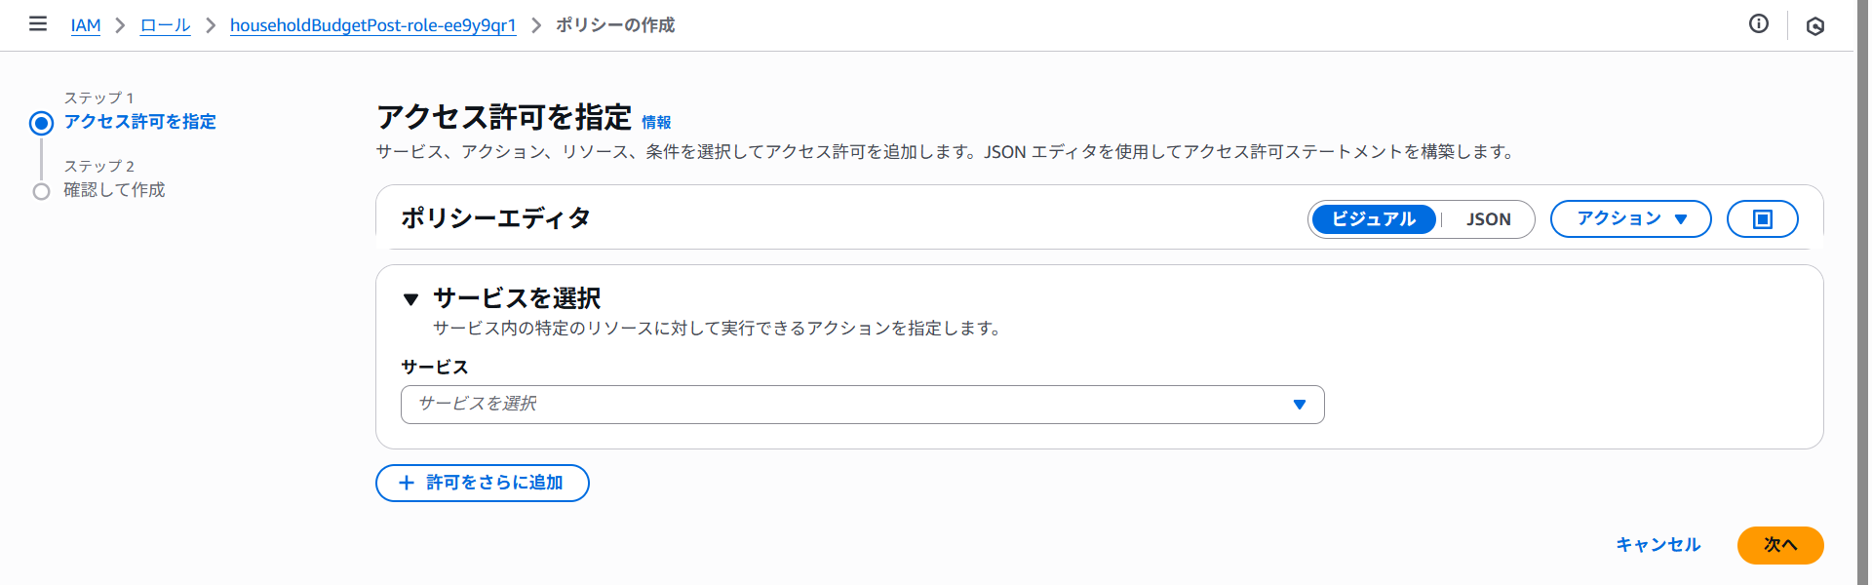Switch policy editor to JSON mode
Viewport: 1872px width, 585px height.
click(1488, 219)
